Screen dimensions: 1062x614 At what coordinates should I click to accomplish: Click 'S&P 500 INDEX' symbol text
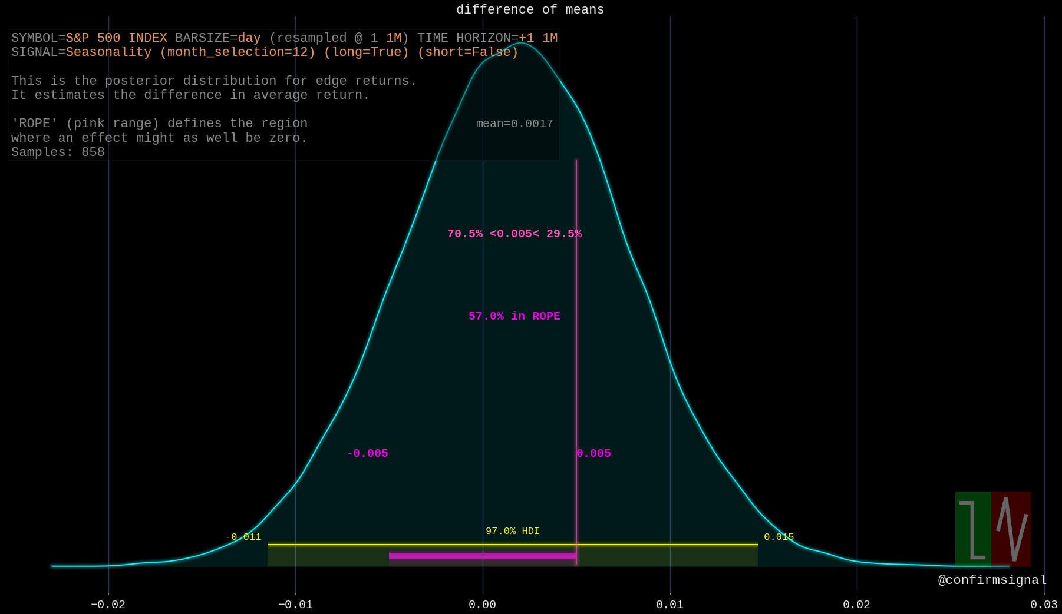[117, 38]
